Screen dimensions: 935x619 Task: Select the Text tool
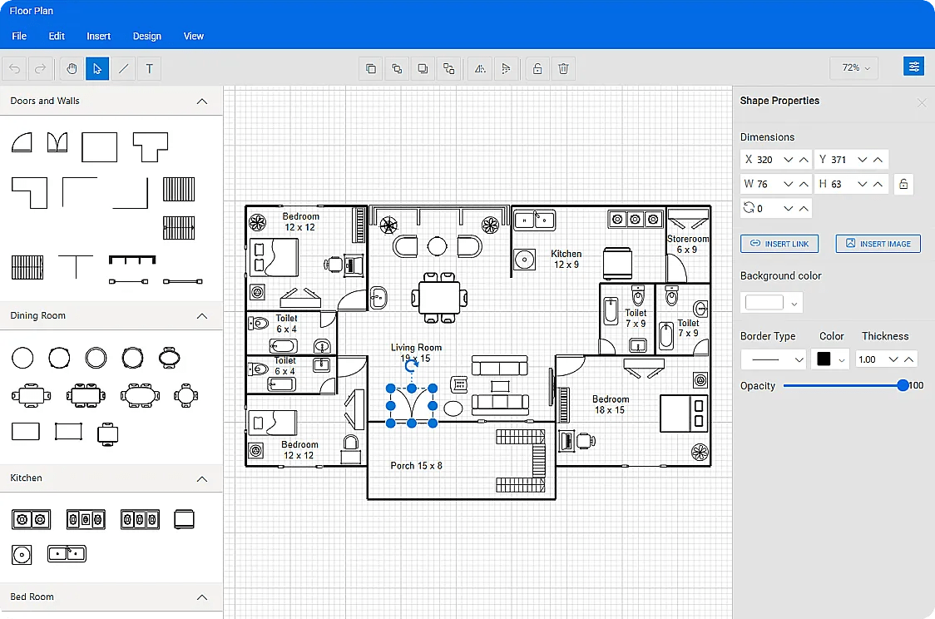149,68
